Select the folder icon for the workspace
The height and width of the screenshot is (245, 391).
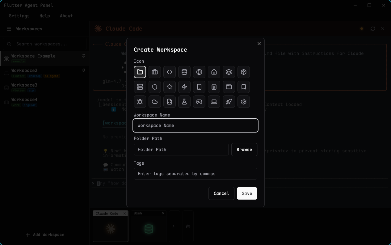[140, 72]
